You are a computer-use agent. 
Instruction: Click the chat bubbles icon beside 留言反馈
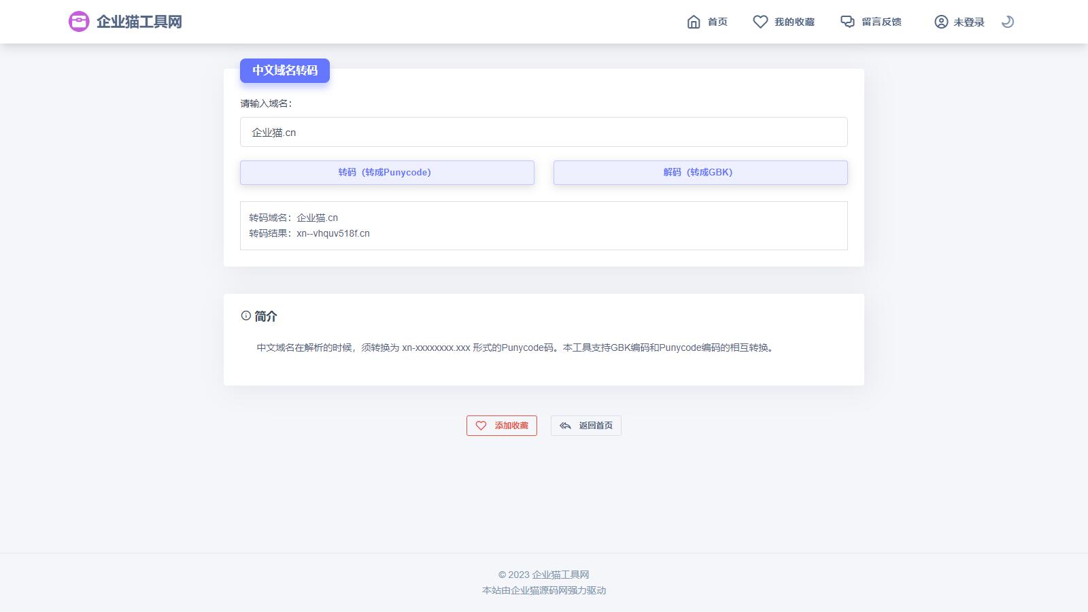coord(847,22)
